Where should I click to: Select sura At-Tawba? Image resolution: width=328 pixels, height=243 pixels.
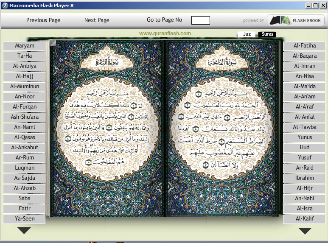point(304,127)
